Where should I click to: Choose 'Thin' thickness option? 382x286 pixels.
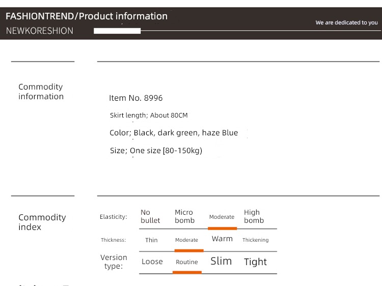click(x=151, y=240)
